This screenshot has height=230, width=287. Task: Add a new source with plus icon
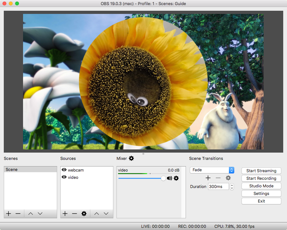(x=65, y=214)
